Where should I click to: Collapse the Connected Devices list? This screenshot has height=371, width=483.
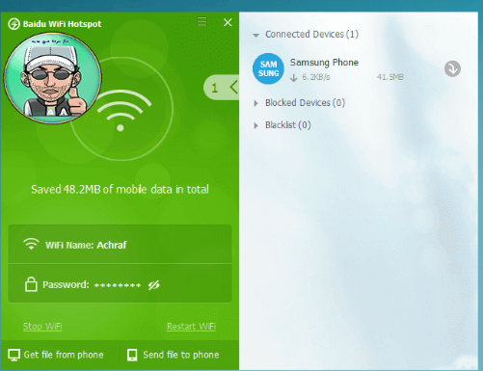pos(255,35)
